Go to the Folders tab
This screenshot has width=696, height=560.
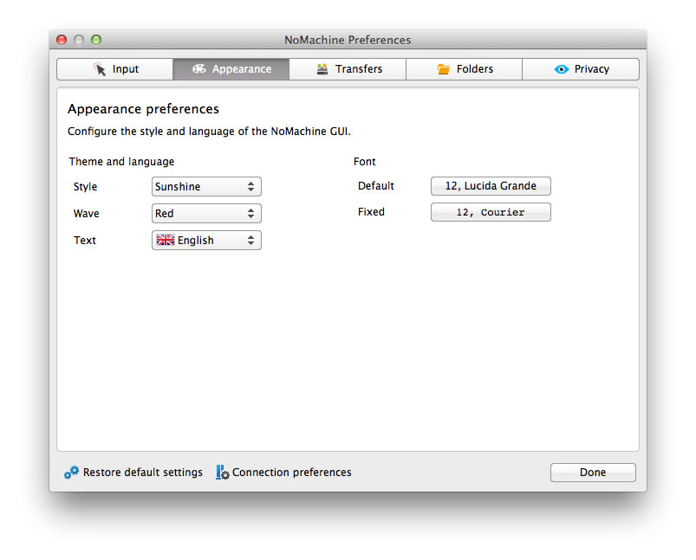click(x=464, y=69)
